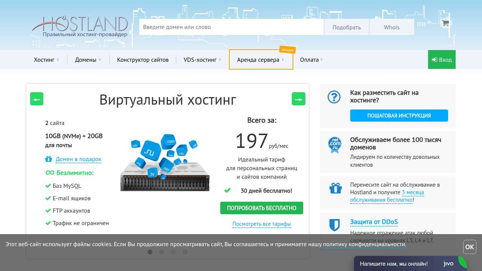Screen dimensions: 482x271
Task: Open the Посмотреть все тарифы link
Action: pyautogui.click(x=262, y=224)
